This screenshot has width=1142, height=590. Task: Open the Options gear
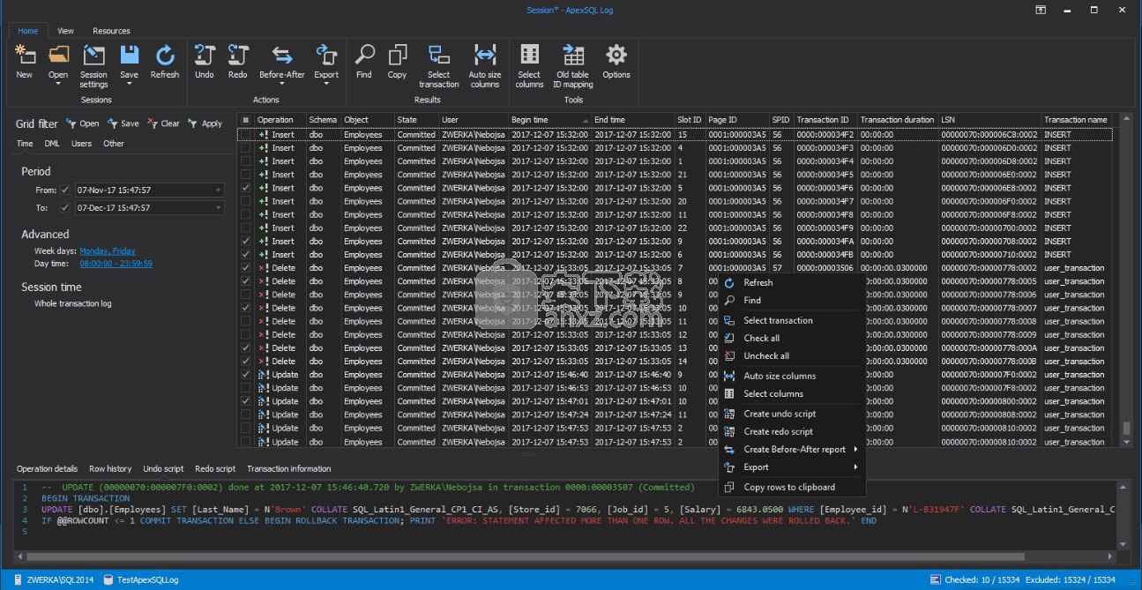(616, 56)
